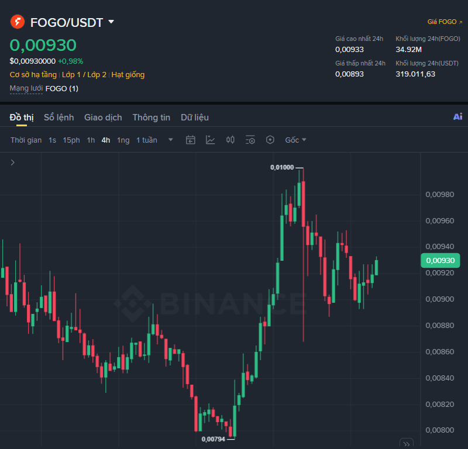Click the 24h high value 0,00933

point(349,50)
